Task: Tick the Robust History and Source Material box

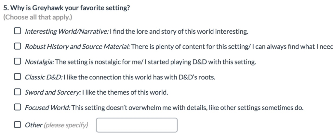Action: coord(18,47)
